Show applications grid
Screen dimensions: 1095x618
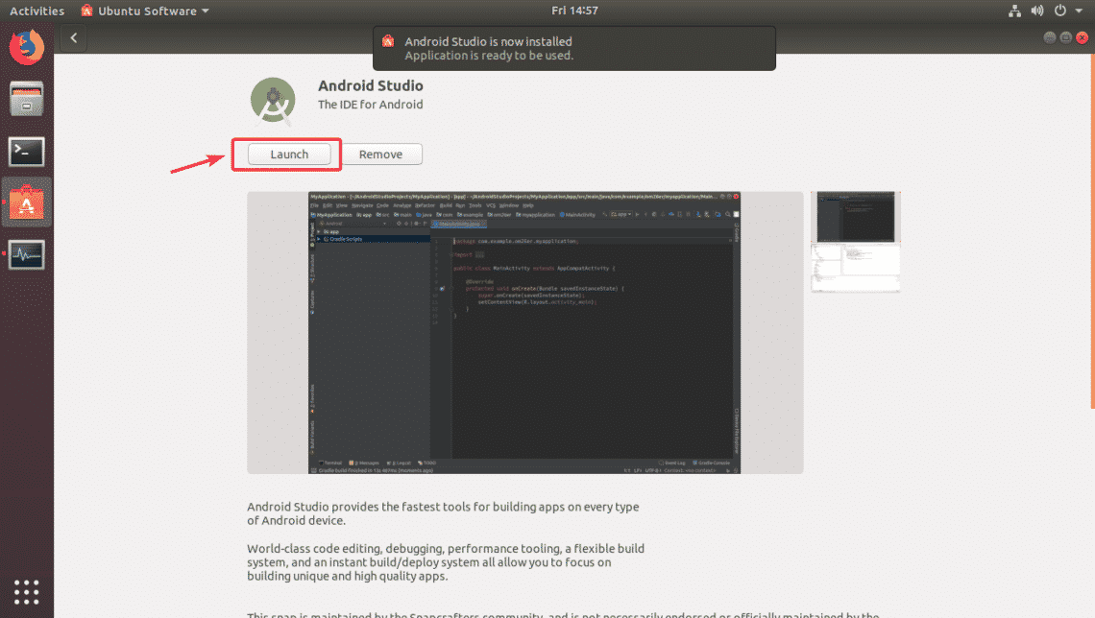tap(27, 592)
